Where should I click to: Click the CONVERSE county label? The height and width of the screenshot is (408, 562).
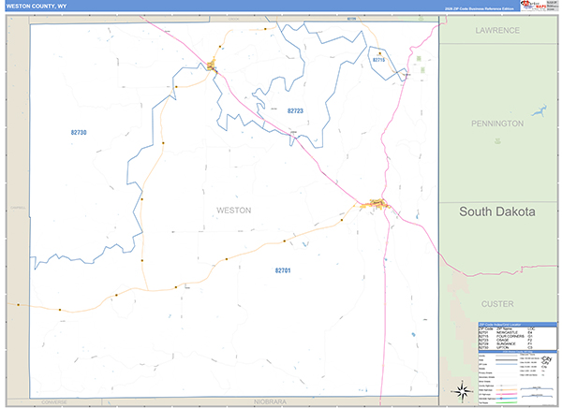54,402
